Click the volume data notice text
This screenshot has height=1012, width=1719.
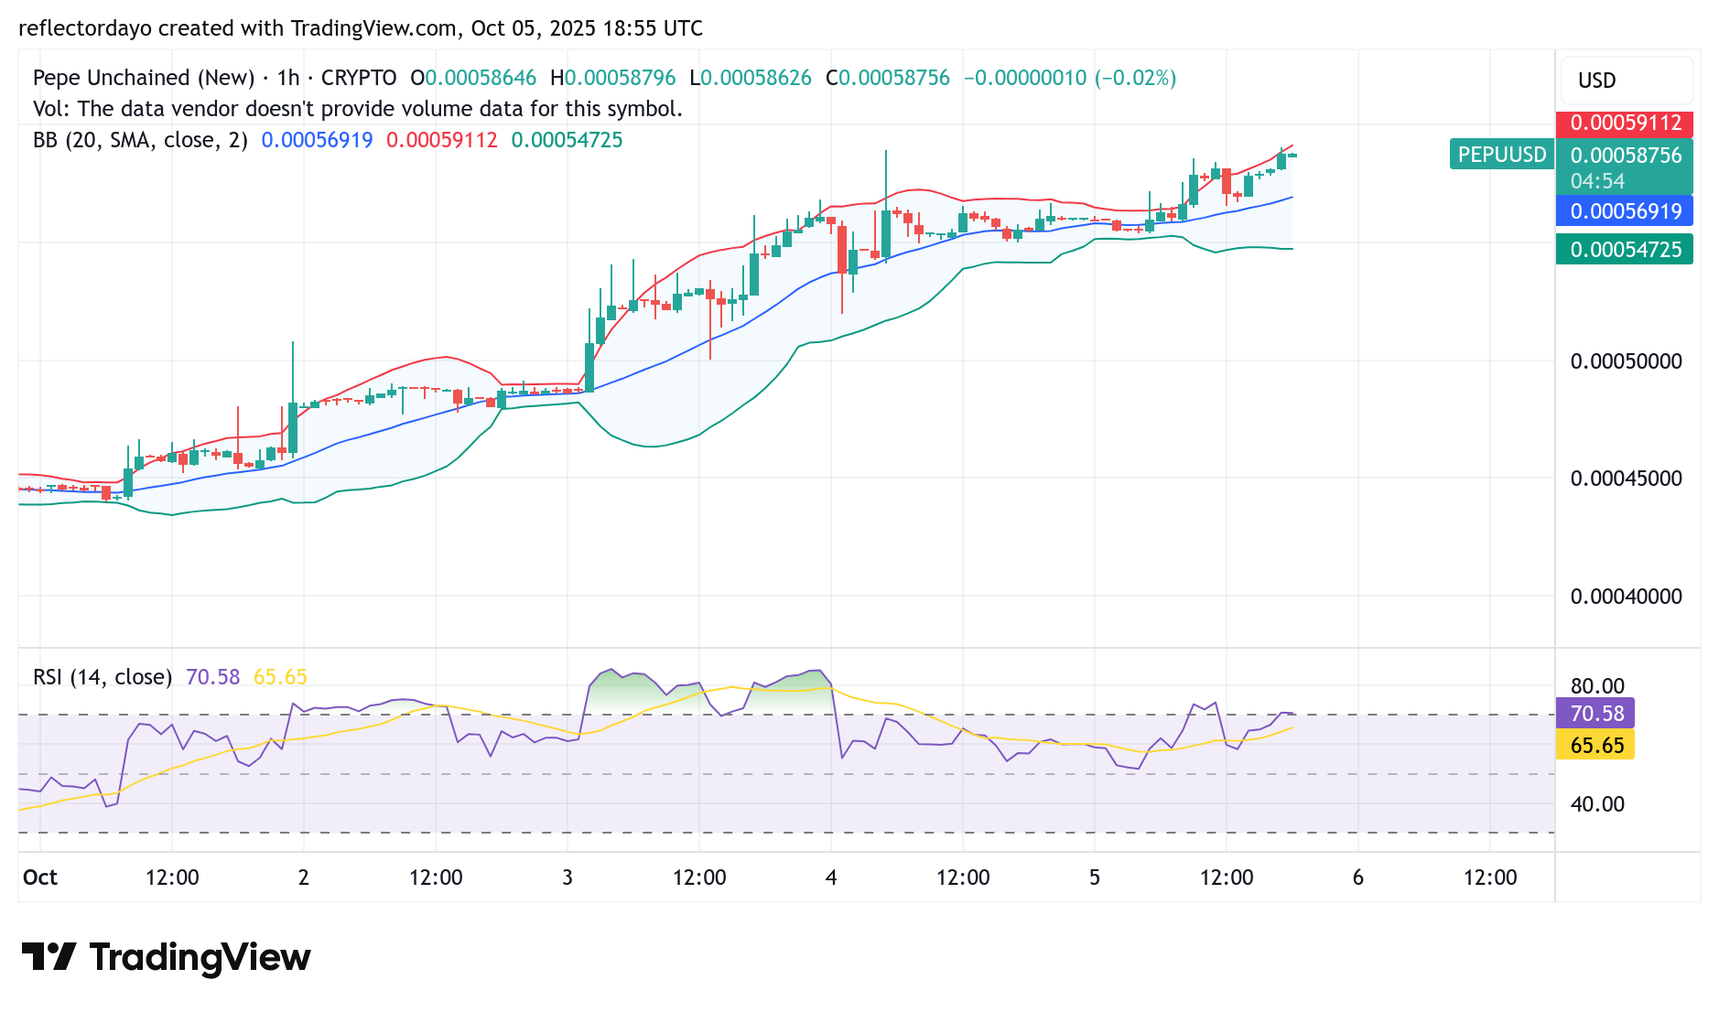tap(358, 109)
